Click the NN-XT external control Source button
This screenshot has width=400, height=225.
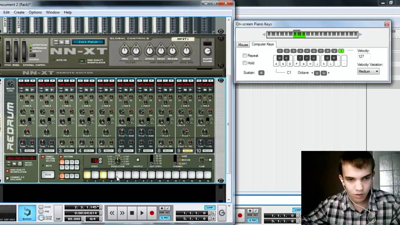click(32, 56)
